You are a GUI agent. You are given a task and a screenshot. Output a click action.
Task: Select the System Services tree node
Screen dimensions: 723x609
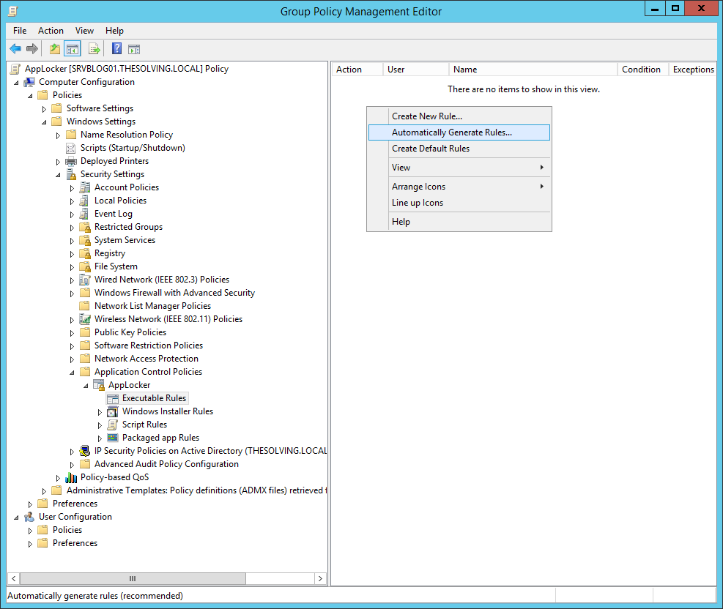tap(125, 240)
